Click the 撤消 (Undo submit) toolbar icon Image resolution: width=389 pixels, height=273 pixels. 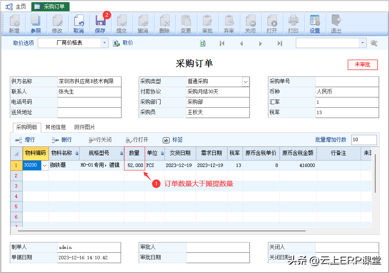(143, 24)
